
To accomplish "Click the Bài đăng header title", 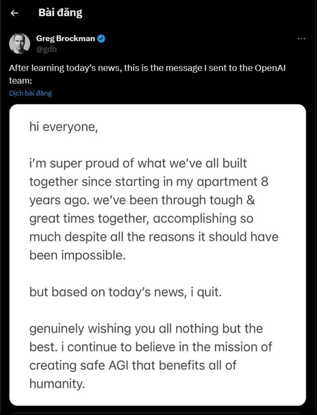I will (60, 13).
